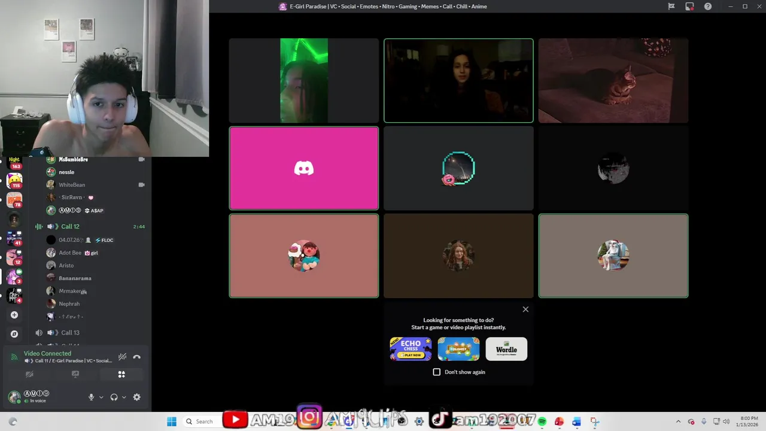Open the server icon with 78 badge
766x431 pixels.
pyautogui.click(x=14, y=200)
